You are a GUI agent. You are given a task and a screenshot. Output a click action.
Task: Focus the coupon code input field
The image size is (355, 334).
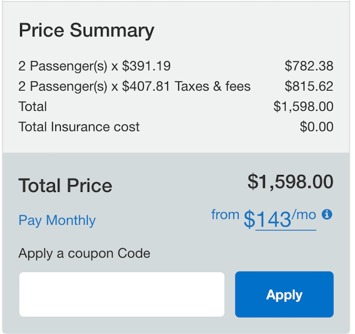122,294
